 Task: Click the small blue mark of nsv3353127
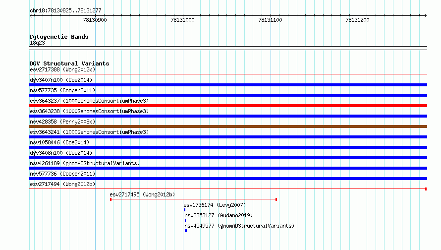tap(185, 220)
